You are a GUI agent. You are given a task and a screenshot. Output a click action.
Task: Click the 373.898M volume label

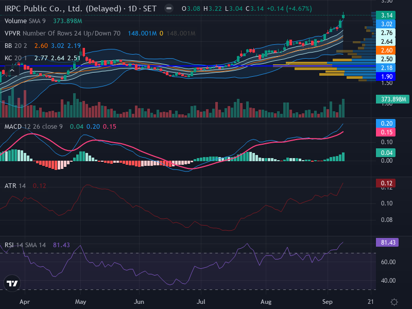click(392, 99)
